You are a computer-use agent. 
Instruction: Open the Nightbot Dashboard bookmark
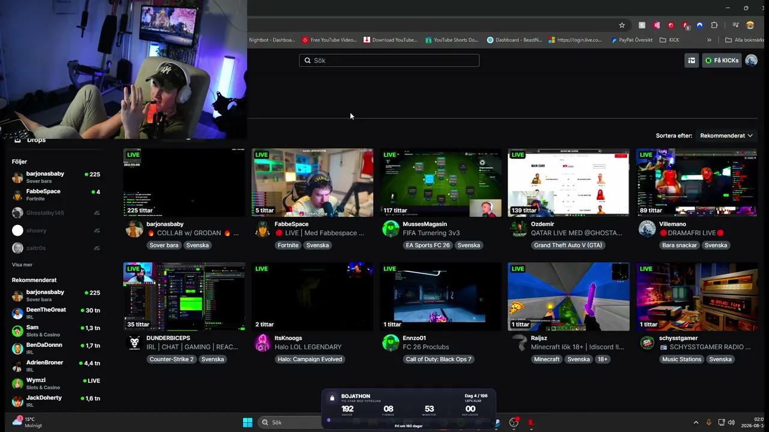coord(272,40)
